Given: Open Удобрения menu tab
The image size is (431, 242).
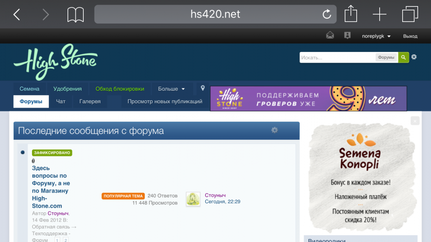Looking at the screenshot, I should pos(68,89).
